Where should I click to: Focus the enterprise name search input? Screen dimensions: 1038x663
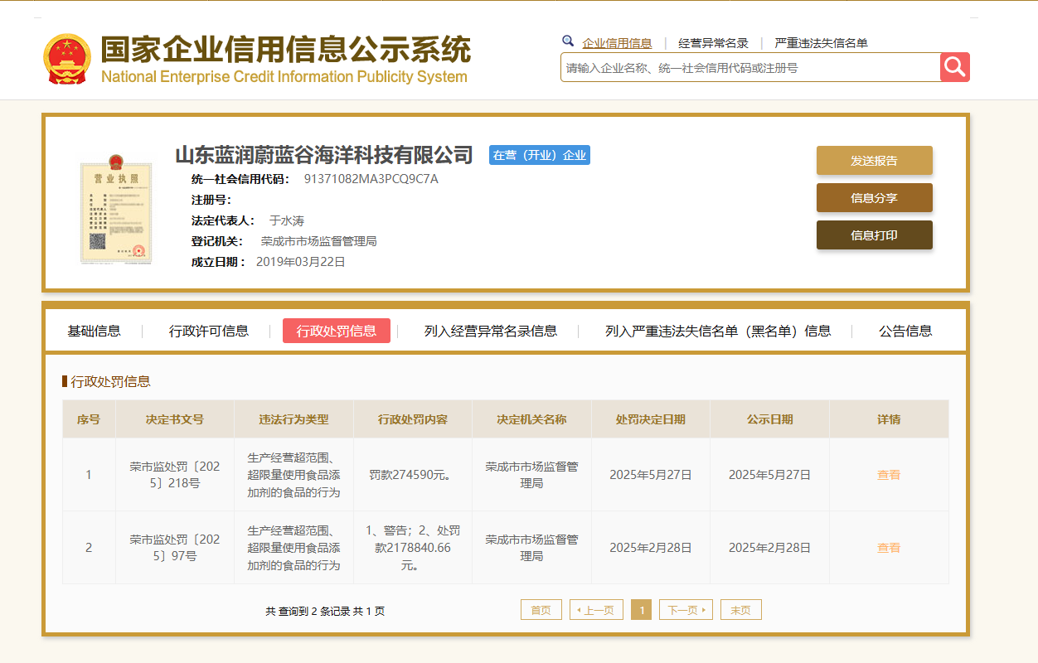[x=750, y=68]
